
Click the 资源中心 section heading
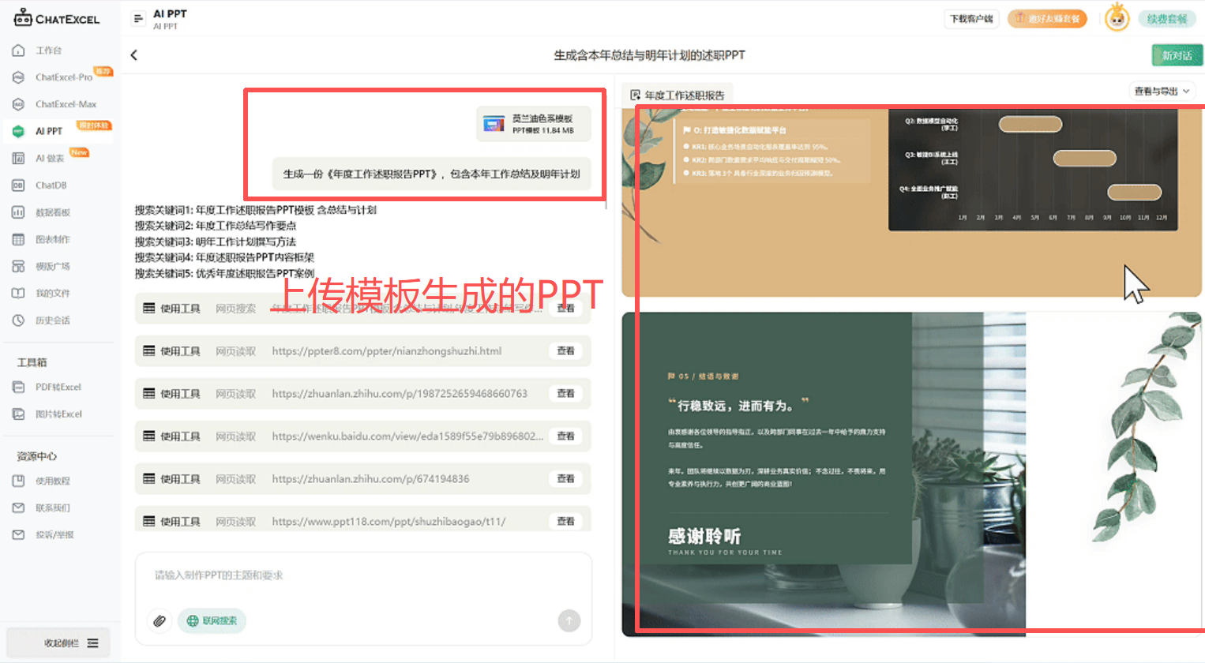[x=37, y=457]
